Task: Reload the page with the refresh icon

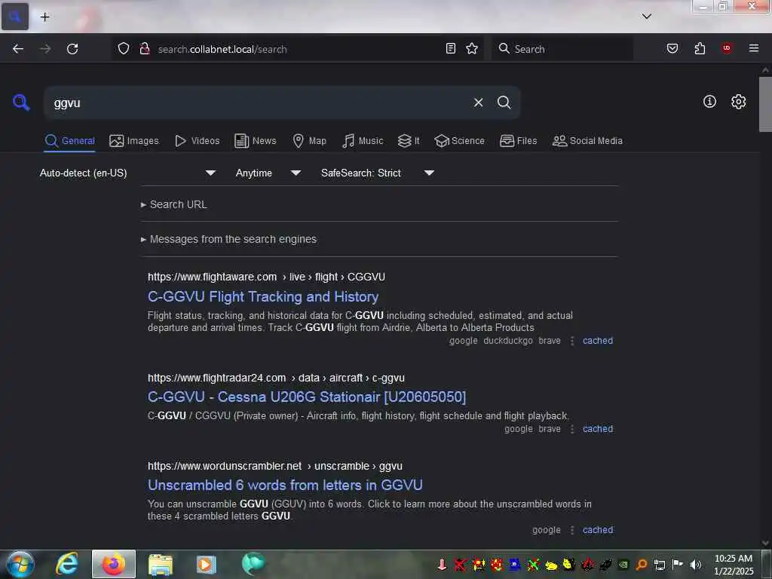Action: pos(72,49)
